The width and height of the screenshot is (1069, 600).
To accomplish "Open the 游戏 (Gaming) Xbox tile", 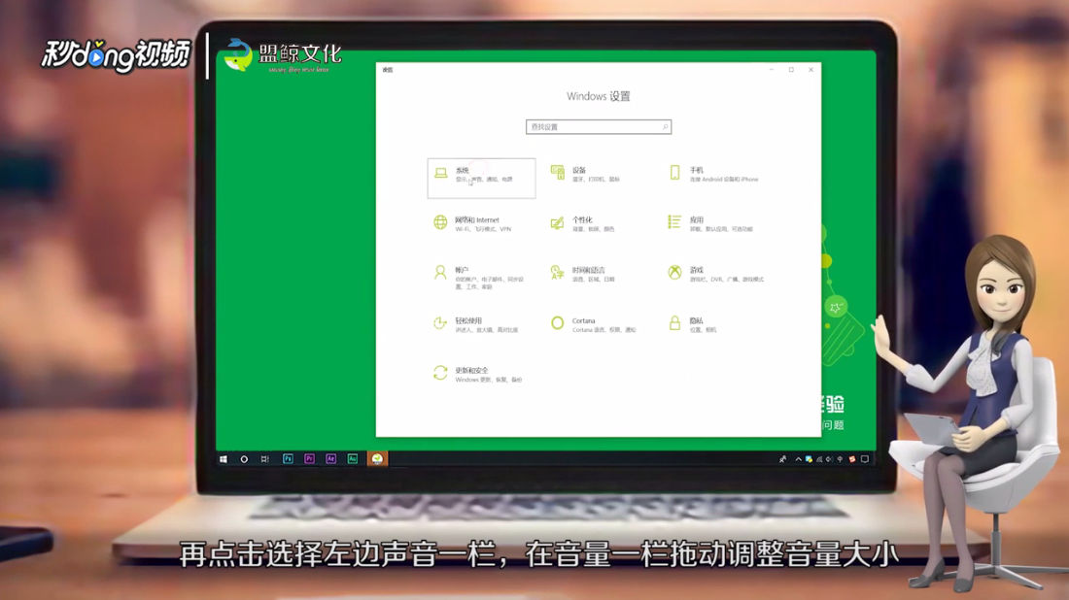I will (x=717, y=275).
